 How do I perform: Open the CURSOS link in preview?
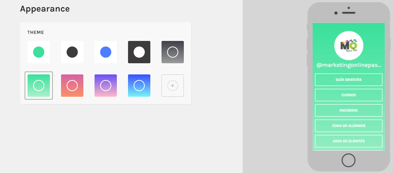pos(349,95)
